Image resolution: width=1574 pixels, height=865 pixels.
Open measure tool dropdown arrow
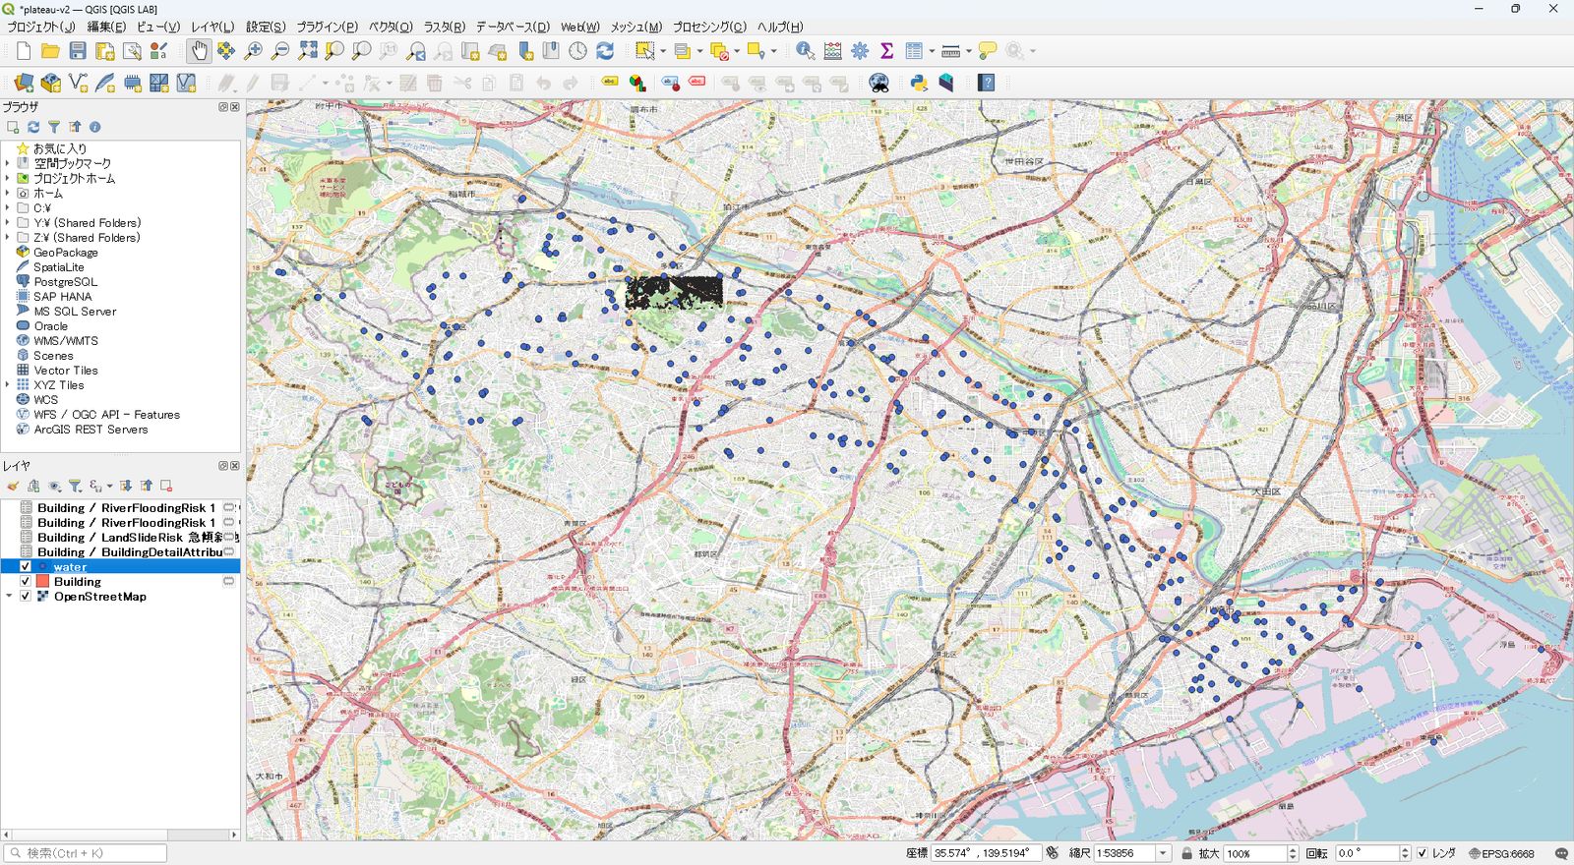pyautogui.click(x=969, y=51)
